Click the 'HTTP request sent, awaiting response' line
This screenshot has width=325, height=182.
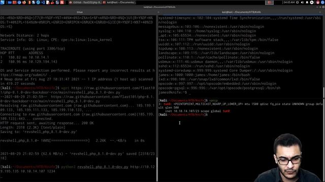click(47, 123)
